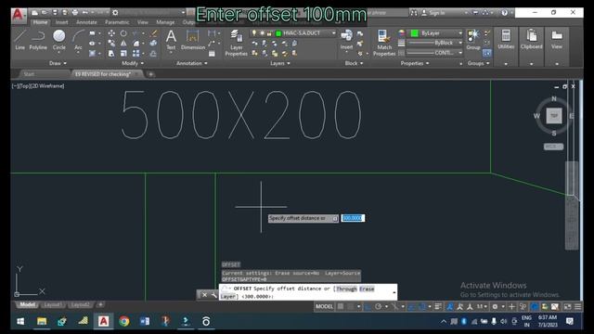Viewport: 594px width, 334px height.
Task: Expand the Layers panel
Action: pos(280,63)
